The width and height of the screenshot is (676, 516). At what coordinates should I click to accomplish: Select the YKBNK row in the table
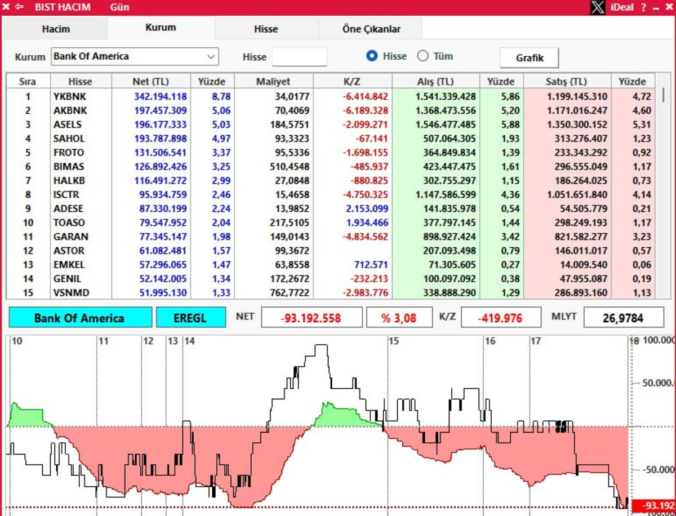click(331, 96)
